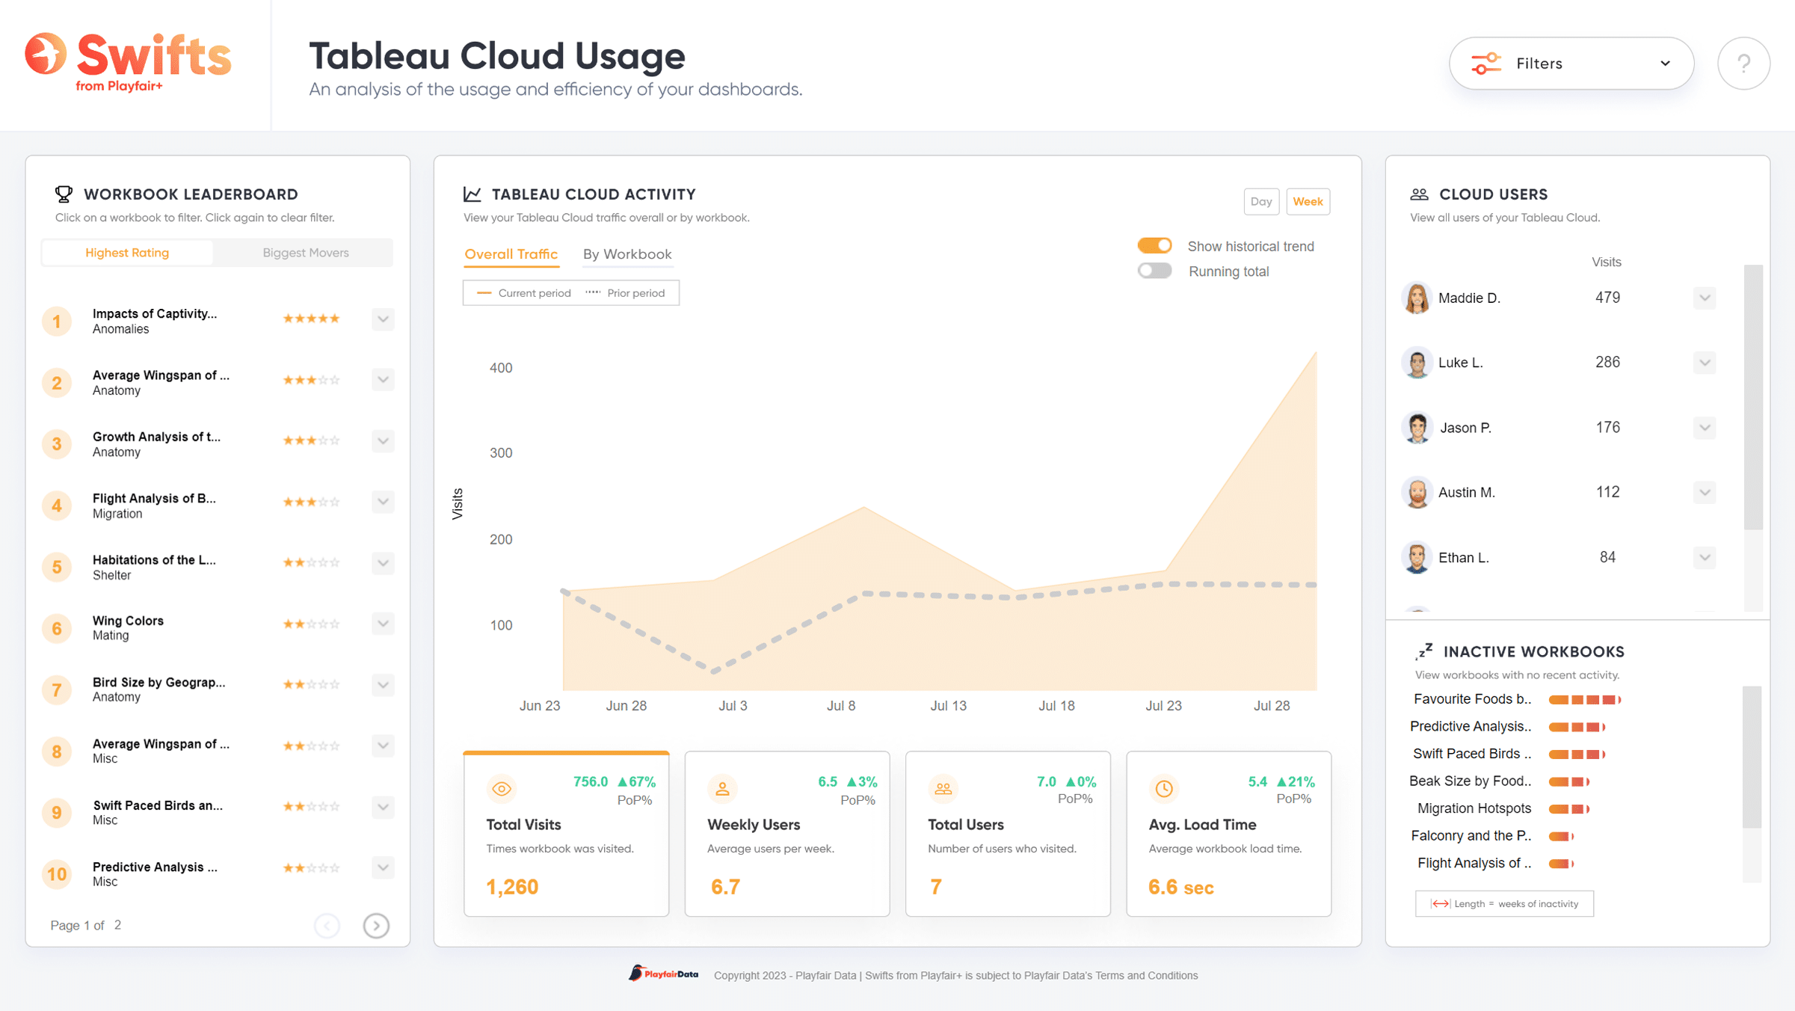The height and width of the screenshot is (1011, 1795).
Task: Expand the Habitations Shelter workbook row
Action: coord(383,563)
